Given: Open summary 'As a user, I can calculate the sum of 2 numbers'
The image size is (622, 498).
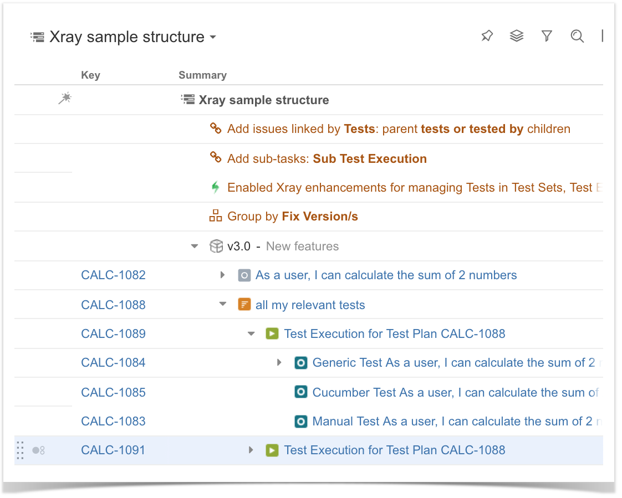Looking at the screenshot, I should 386,275.
